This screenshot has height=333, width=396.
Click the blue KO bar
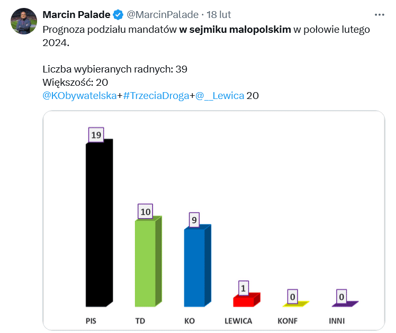pyautogui.click(x=197, y=266)
